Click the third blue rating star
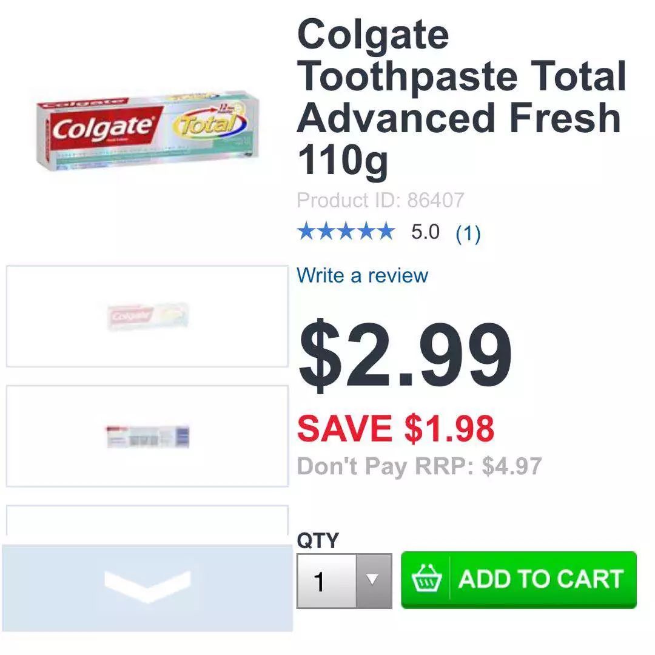The width and height of the screenshot is (655, 655). pos(346,232)
